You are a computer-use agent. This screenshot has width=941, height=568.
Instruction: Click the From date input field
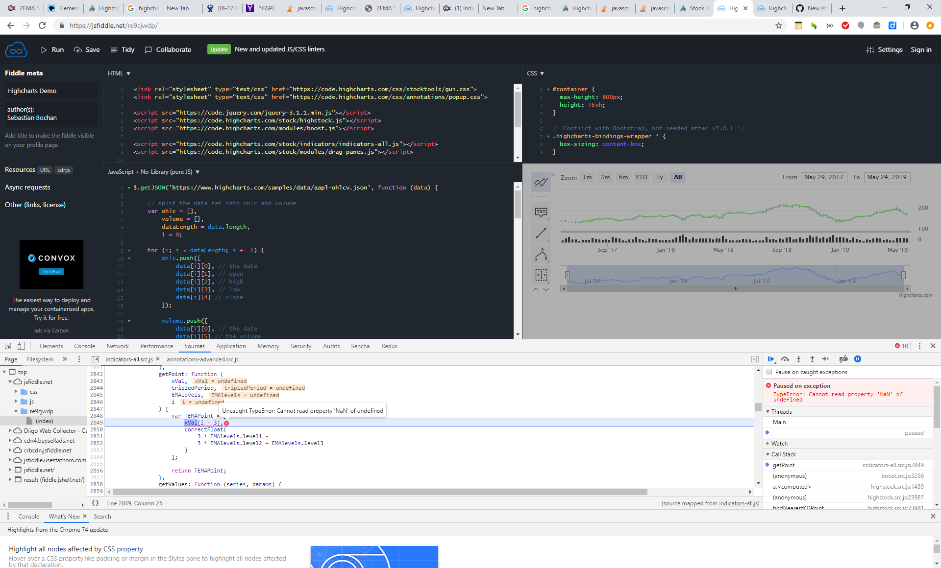pyautogui.click(x=823, y=177)
